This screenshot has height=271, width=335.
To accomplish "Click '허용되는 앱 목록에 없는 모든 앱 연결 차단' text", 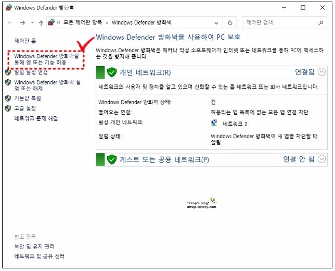I will point(260,112).
